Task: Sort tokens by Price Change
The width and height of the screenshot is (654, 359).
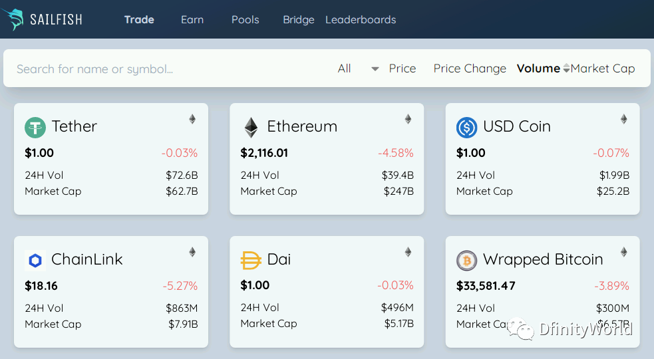Action: click(470, 68)
